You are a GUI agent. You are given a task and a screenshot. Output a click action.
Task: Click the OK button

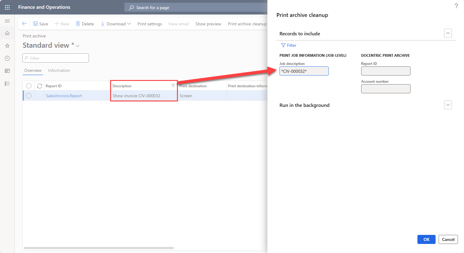coord(426,239)
